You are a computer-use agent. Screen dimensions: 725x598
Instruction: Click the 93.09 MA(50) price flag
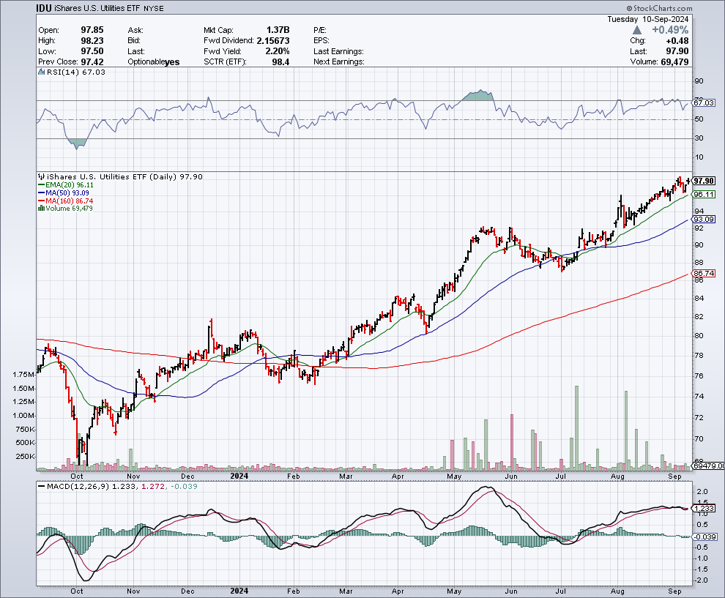tap(703, 219)
